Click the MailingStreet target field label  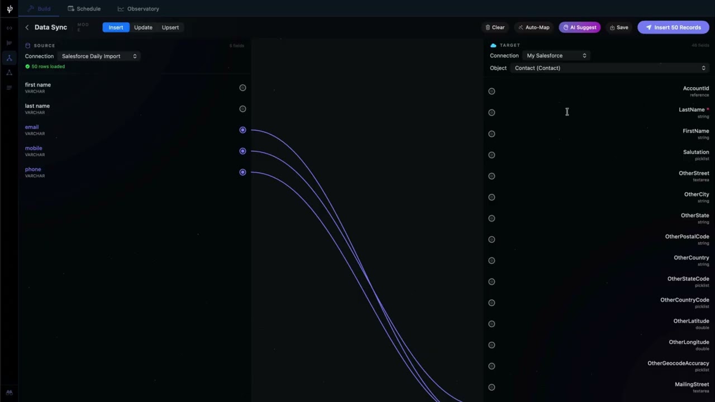(x=692, y=384)
